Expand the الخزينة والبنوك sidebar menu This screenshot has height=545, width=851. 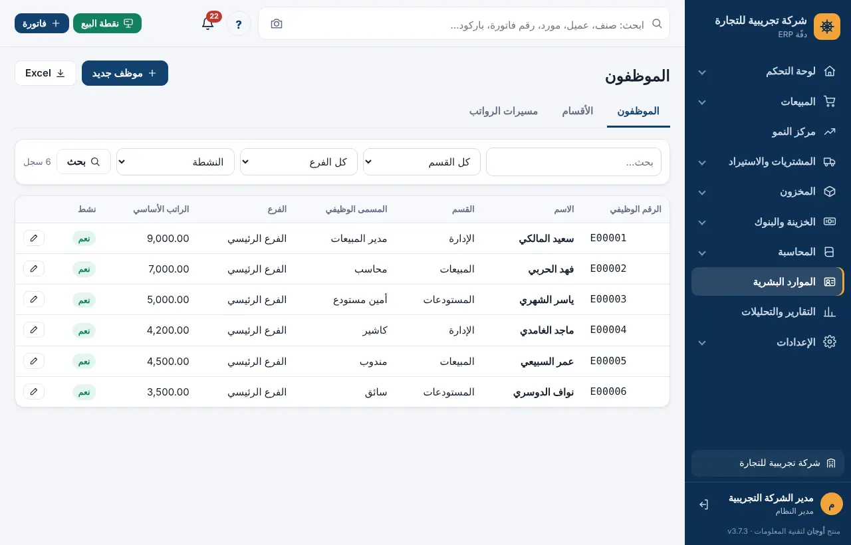point(768,222)
